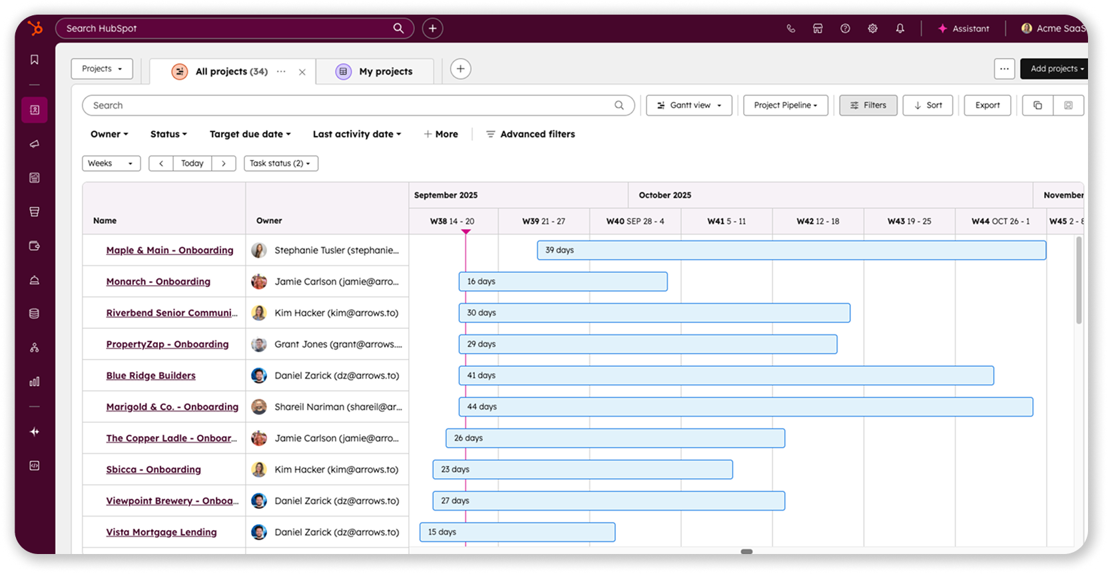Open the Help question mark icon
This screenshot has width=1108, height=574.
pyautogui.click(x=845, y=29)
